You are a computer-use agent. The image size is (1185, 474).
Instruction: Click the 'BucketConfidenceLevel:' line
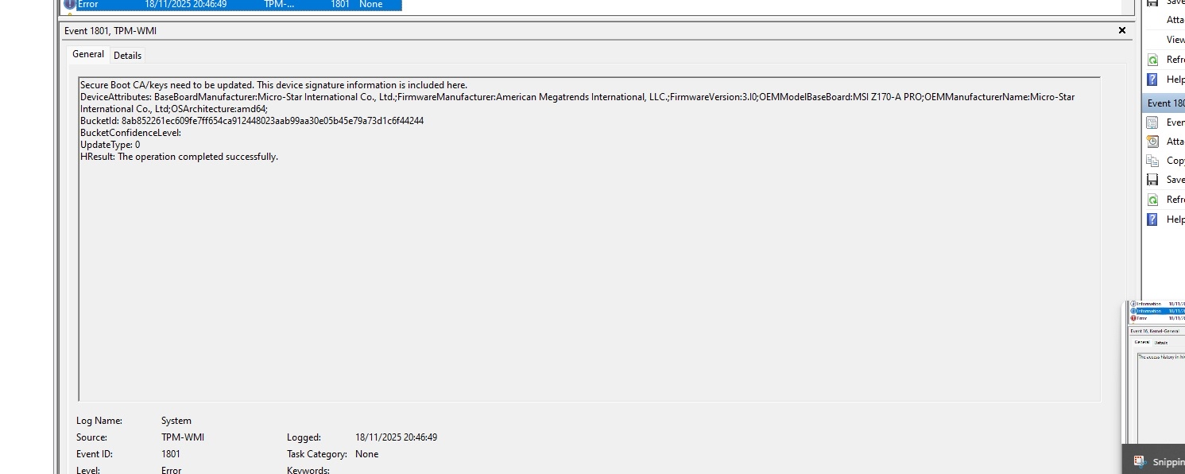point(130,133)
